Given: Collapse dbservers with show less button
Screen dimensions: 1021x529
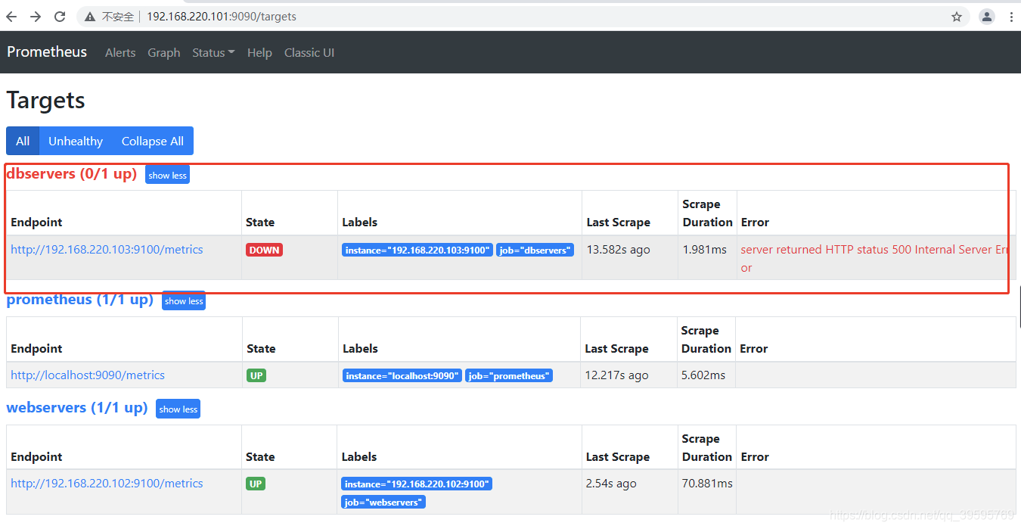Looking at the screenshot, I should (x=167, y=175).
